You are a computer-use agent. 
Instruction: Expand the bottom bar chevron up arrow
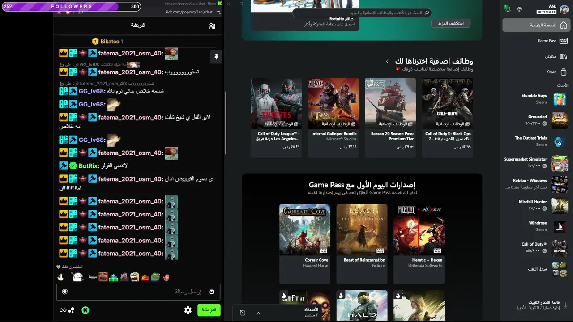(x=258, y=313)
